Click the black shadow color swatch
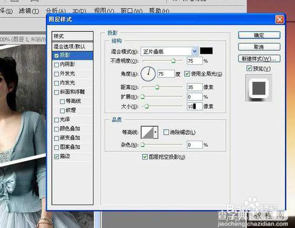Screen dimensions: 295x228 [x=206, y=51]
